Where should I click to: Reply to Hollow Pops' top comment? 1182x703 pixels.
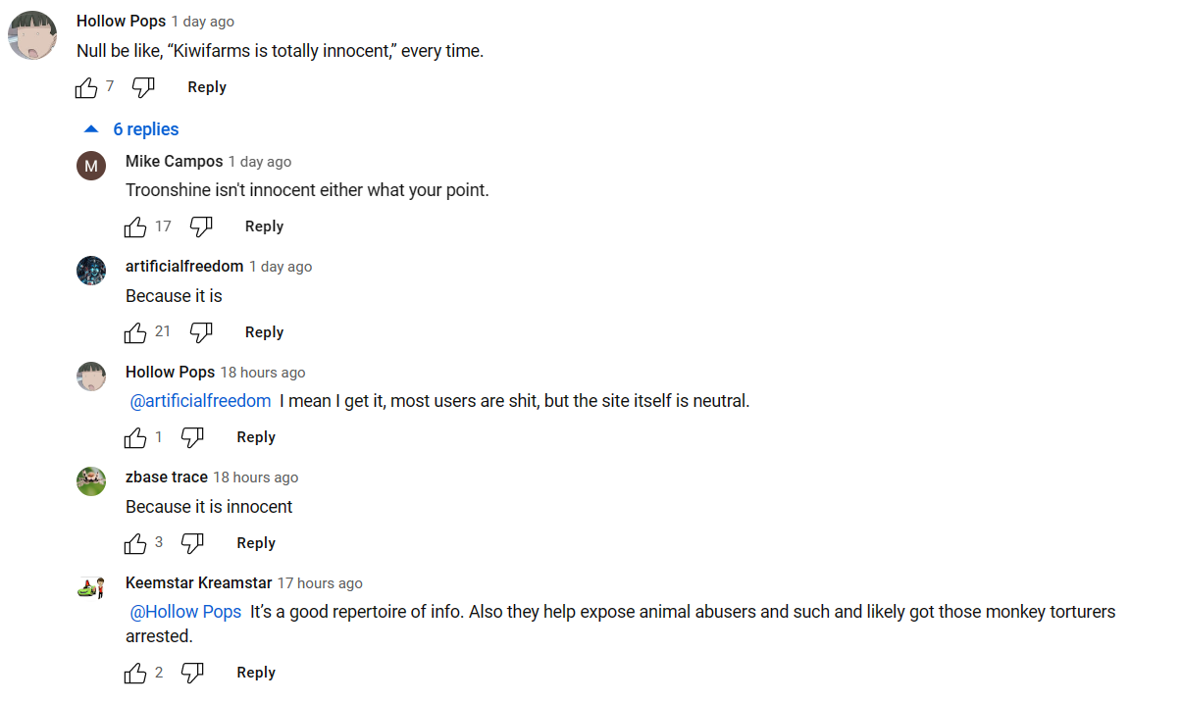207,87
